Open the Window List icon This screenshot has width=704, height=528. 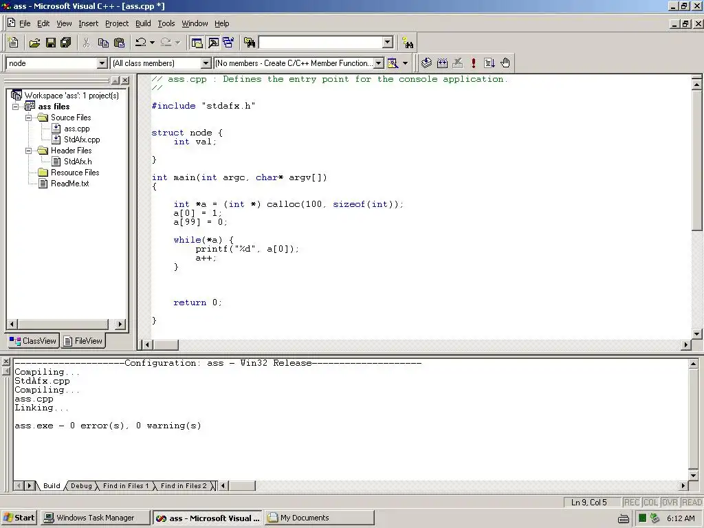pyautogui.click(x=228, y=43)
